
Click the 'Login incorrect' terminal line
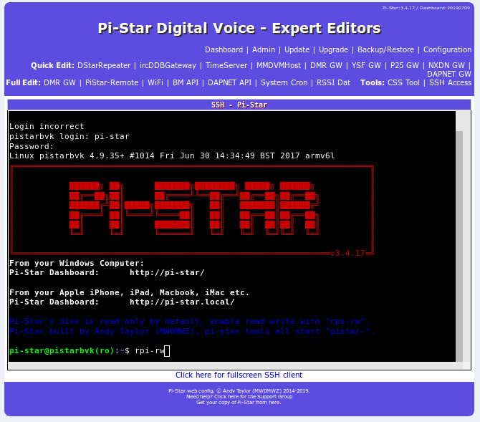[x=47, y=127]
